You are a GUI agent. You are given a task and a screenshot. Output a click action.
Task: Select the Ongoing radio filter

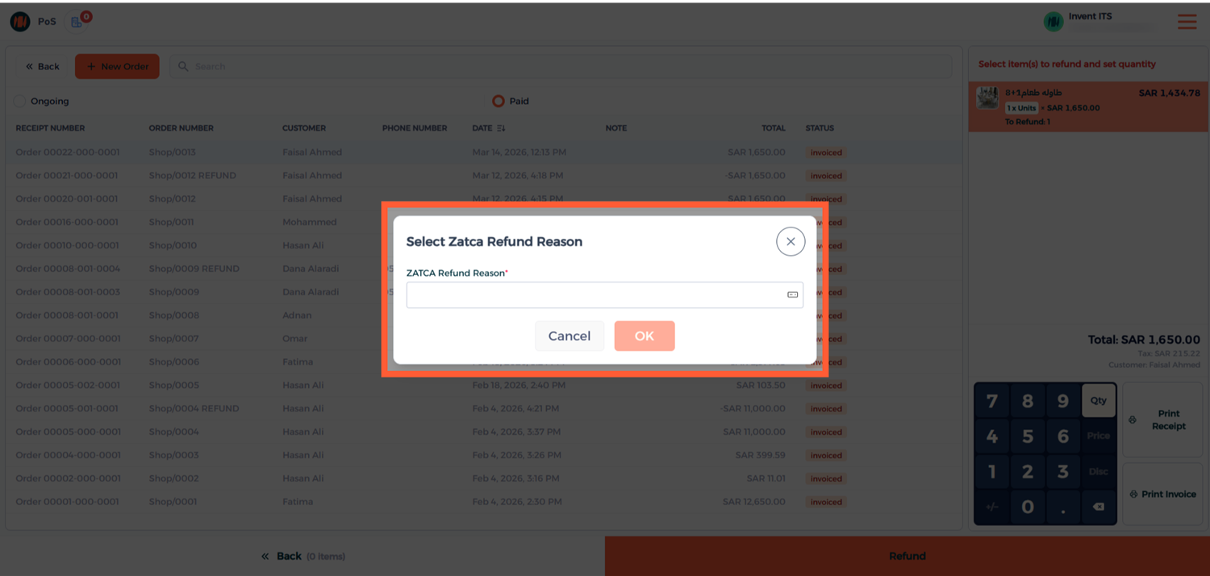click(x=19, y=102)
